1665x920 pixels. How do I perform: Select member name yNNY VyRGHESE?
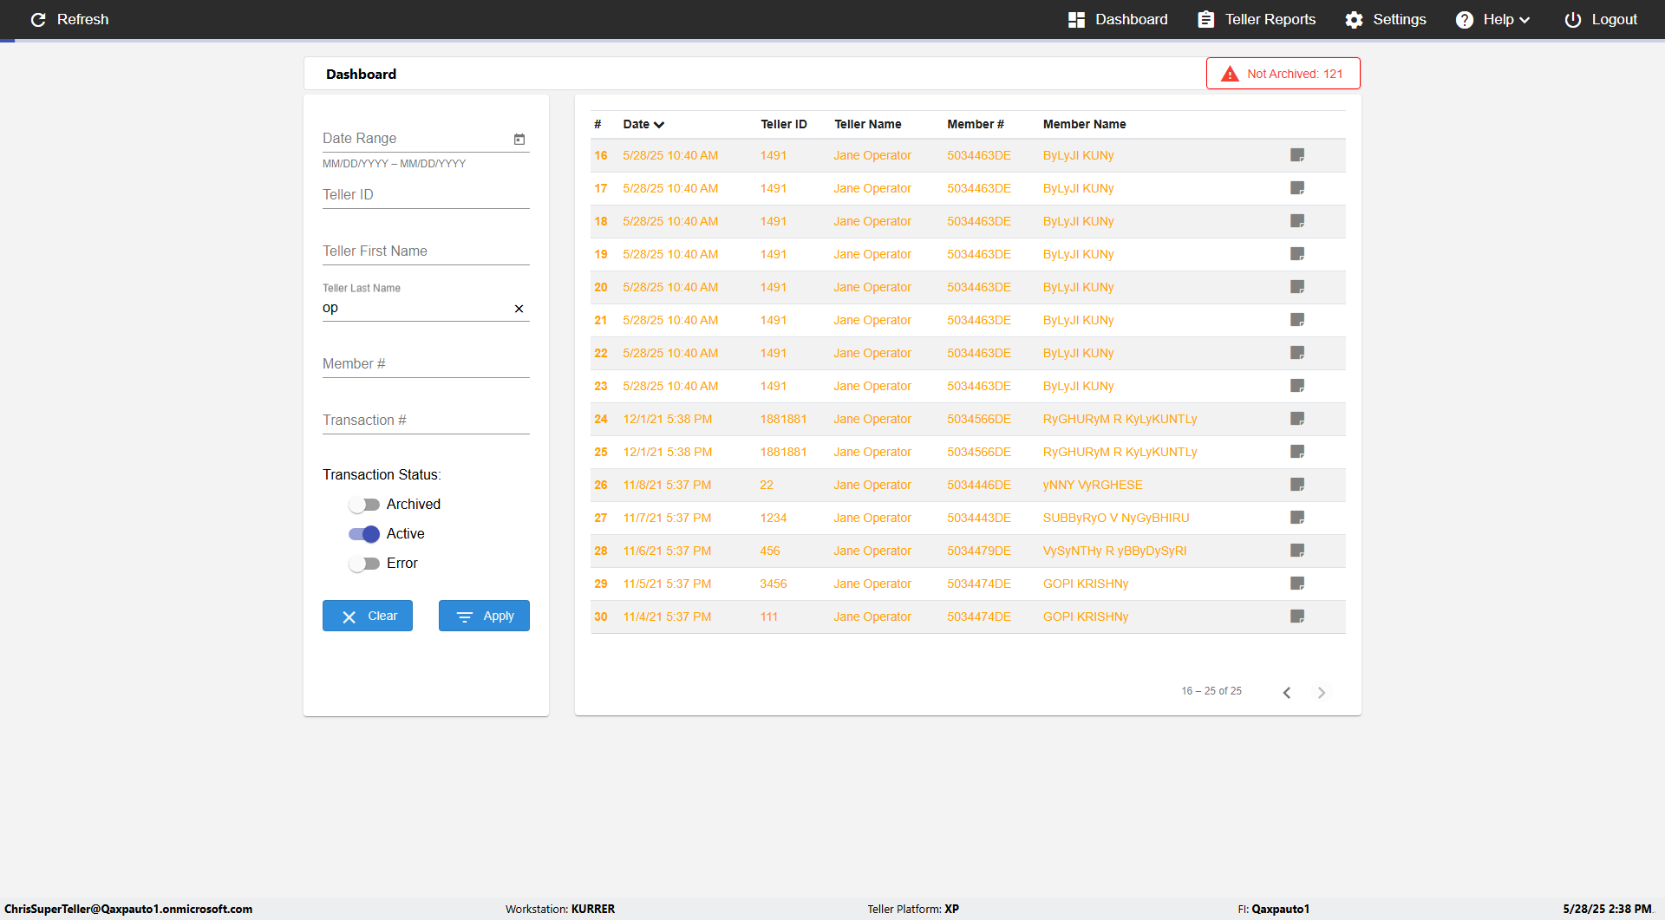point(1093,485)
